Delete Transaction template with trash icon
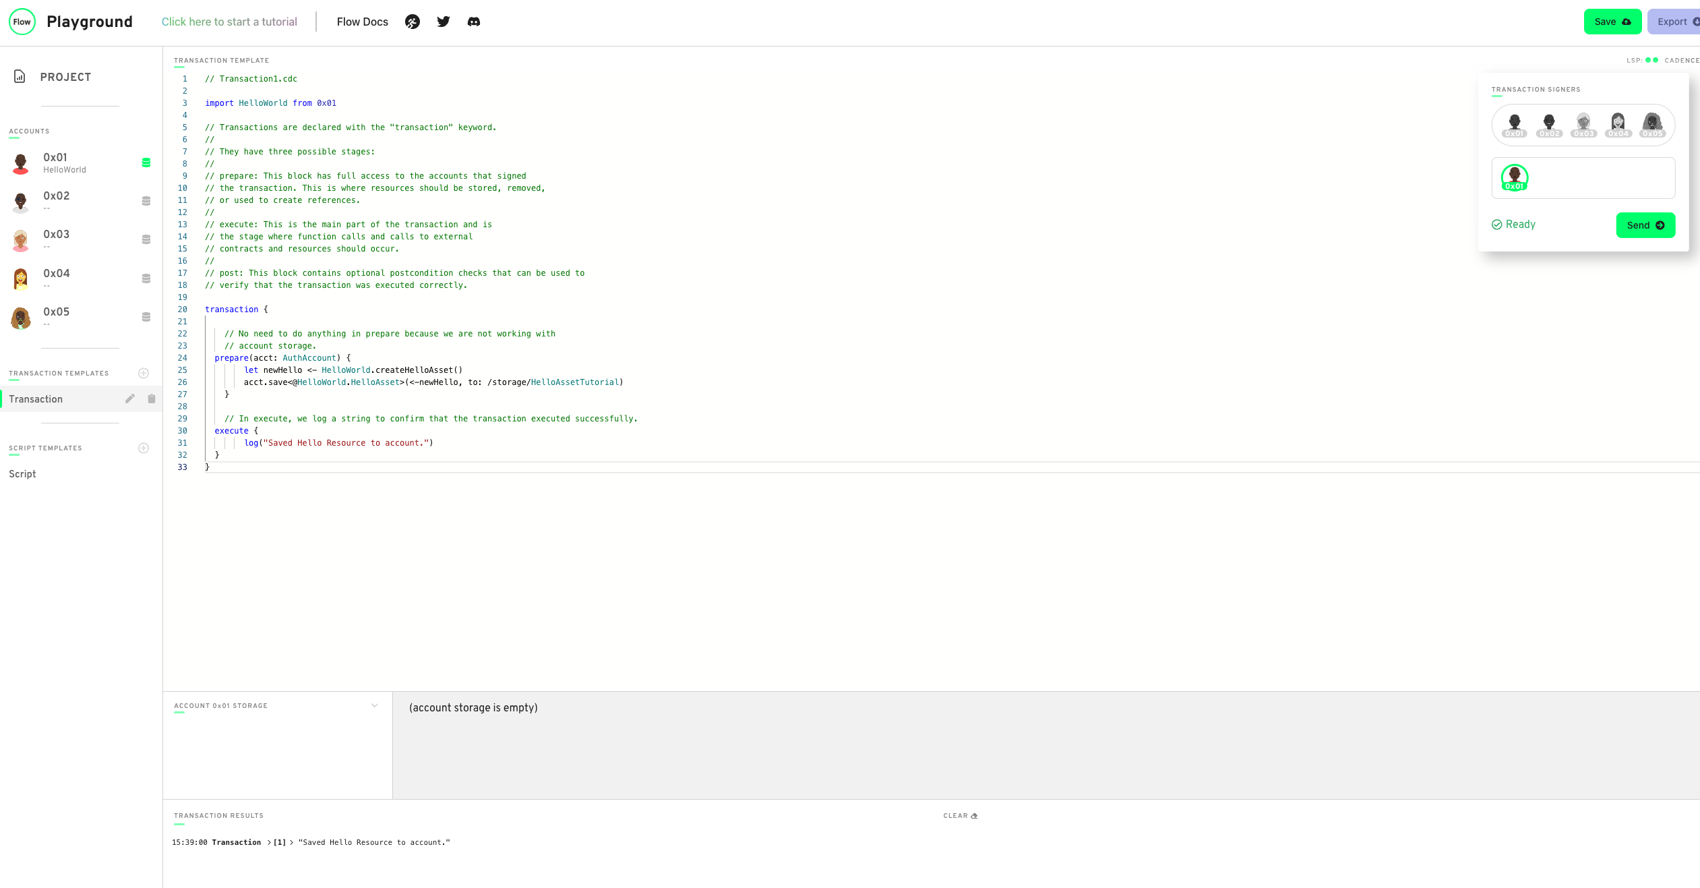This screenshot has height=888, width=1700. 152,398
